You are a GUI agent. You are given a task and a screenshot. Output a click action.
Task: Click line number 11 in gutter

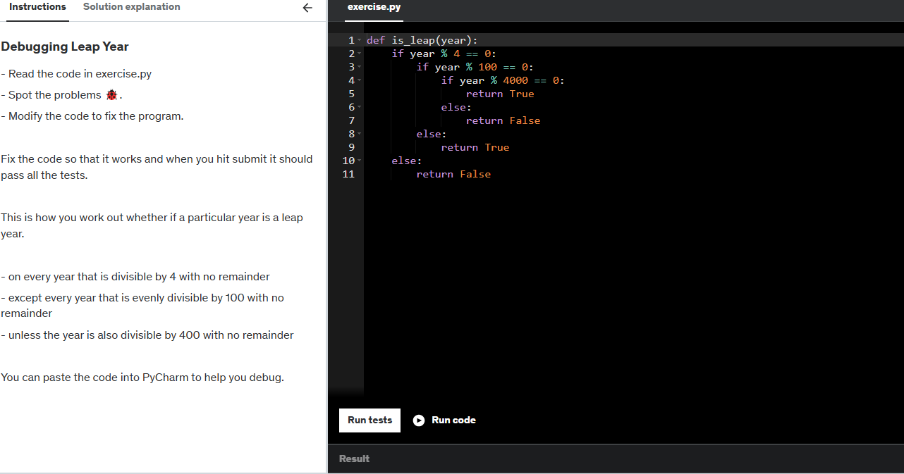coord(348,174)
